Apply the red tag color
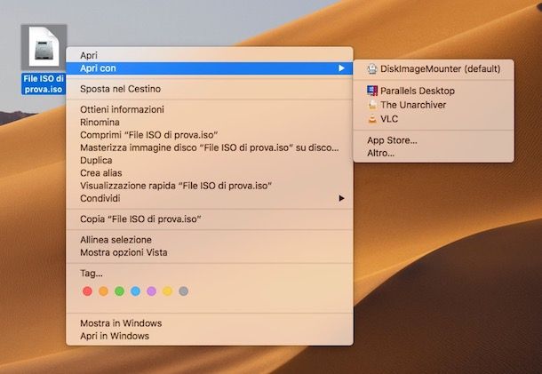Viewport: 542px width, 374px height. (87, 291)
